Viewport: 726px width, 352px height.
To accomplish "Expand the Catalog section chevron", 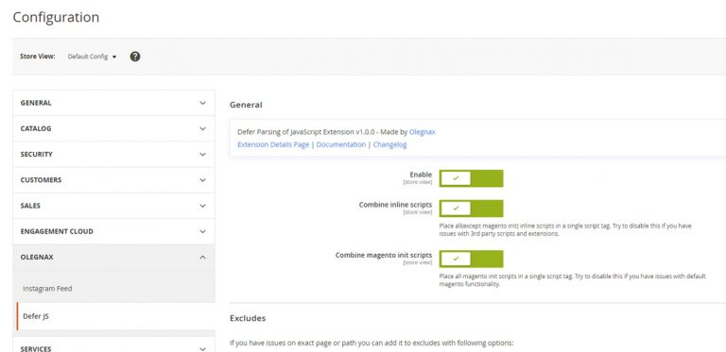I will click(202, 128).
